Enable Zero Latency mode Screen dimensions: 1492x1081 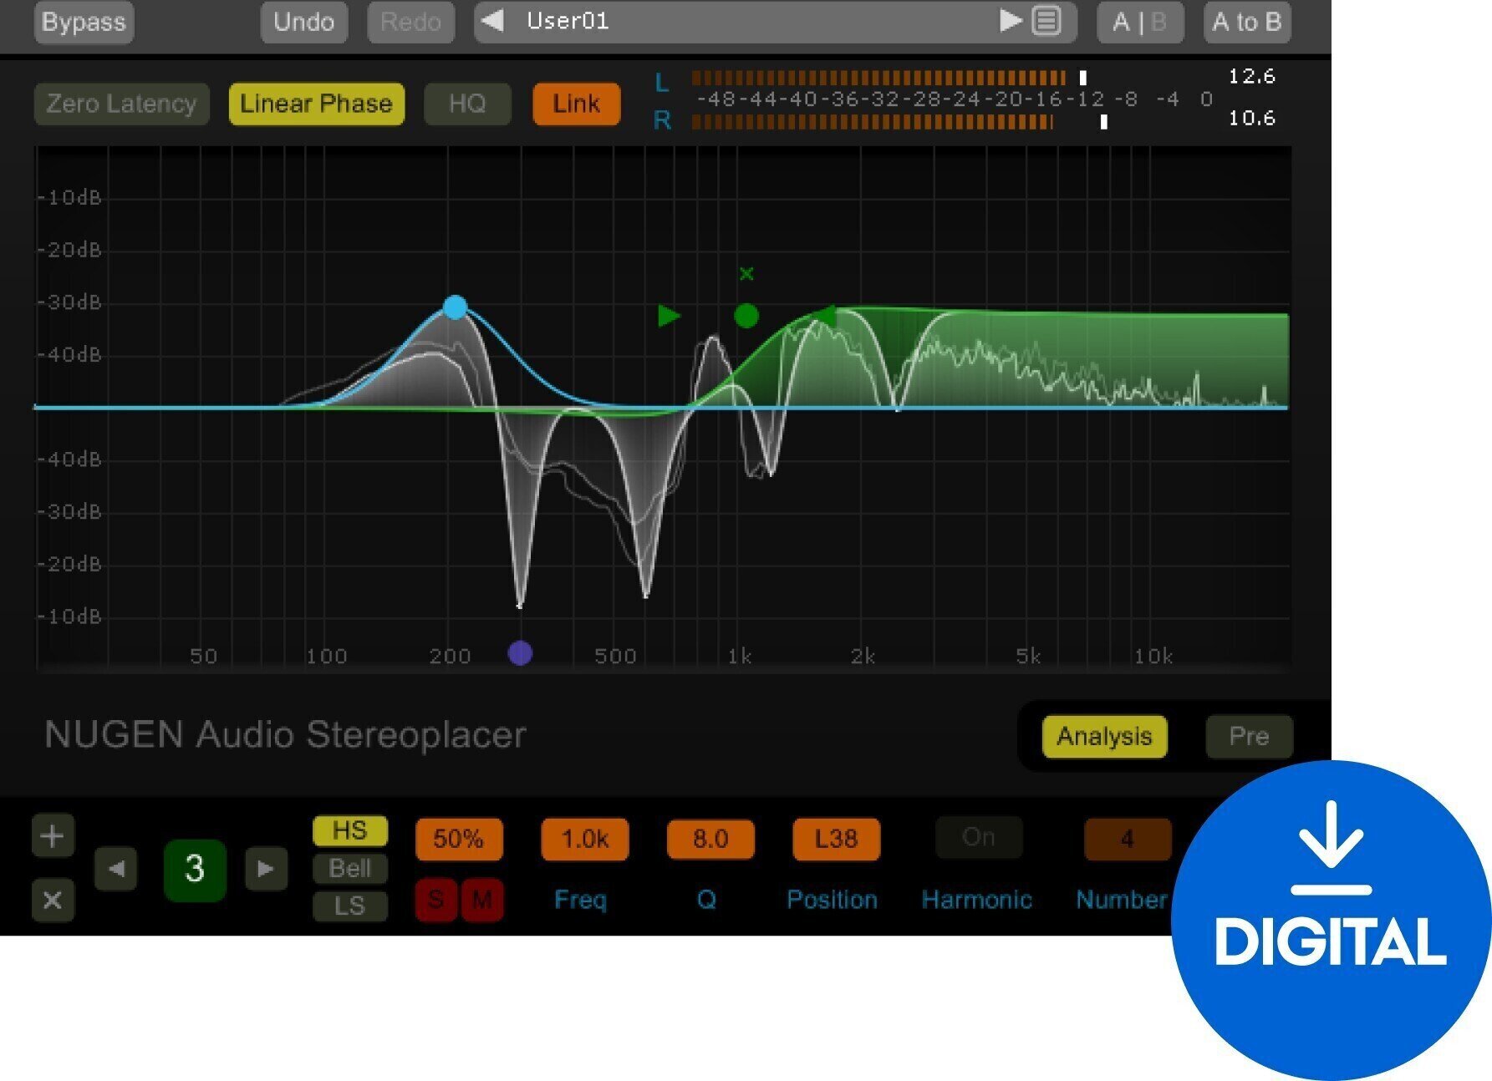click(120, 104)
